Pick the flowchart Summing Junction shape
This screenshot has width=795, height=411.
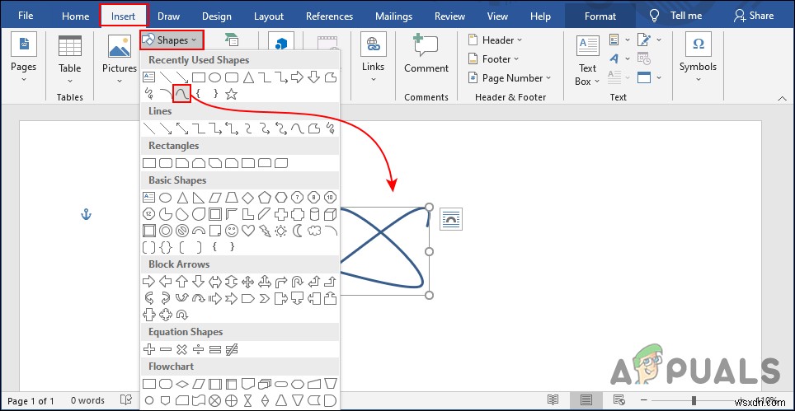[x=215, y=399]
